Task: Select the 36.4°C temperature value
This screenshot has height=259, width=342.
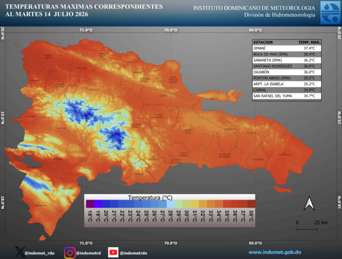Action: point(309,54)
